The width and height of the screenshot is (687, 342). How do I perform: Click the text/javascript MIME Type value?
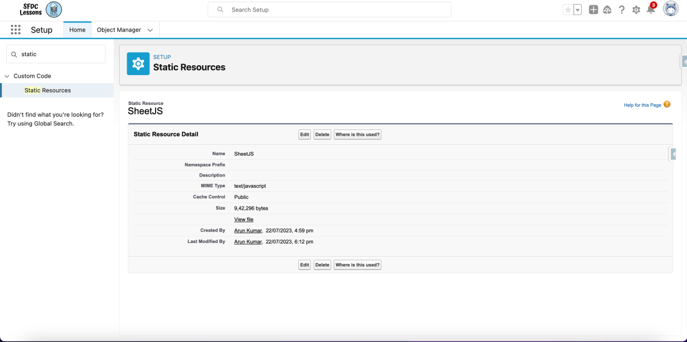250,186
